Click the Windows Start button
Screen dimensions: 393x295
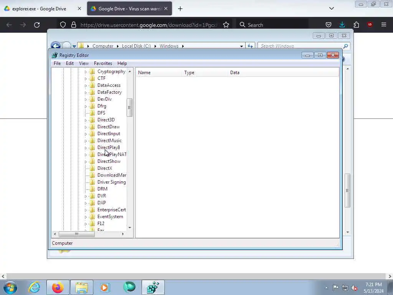(x=10, y=287)
